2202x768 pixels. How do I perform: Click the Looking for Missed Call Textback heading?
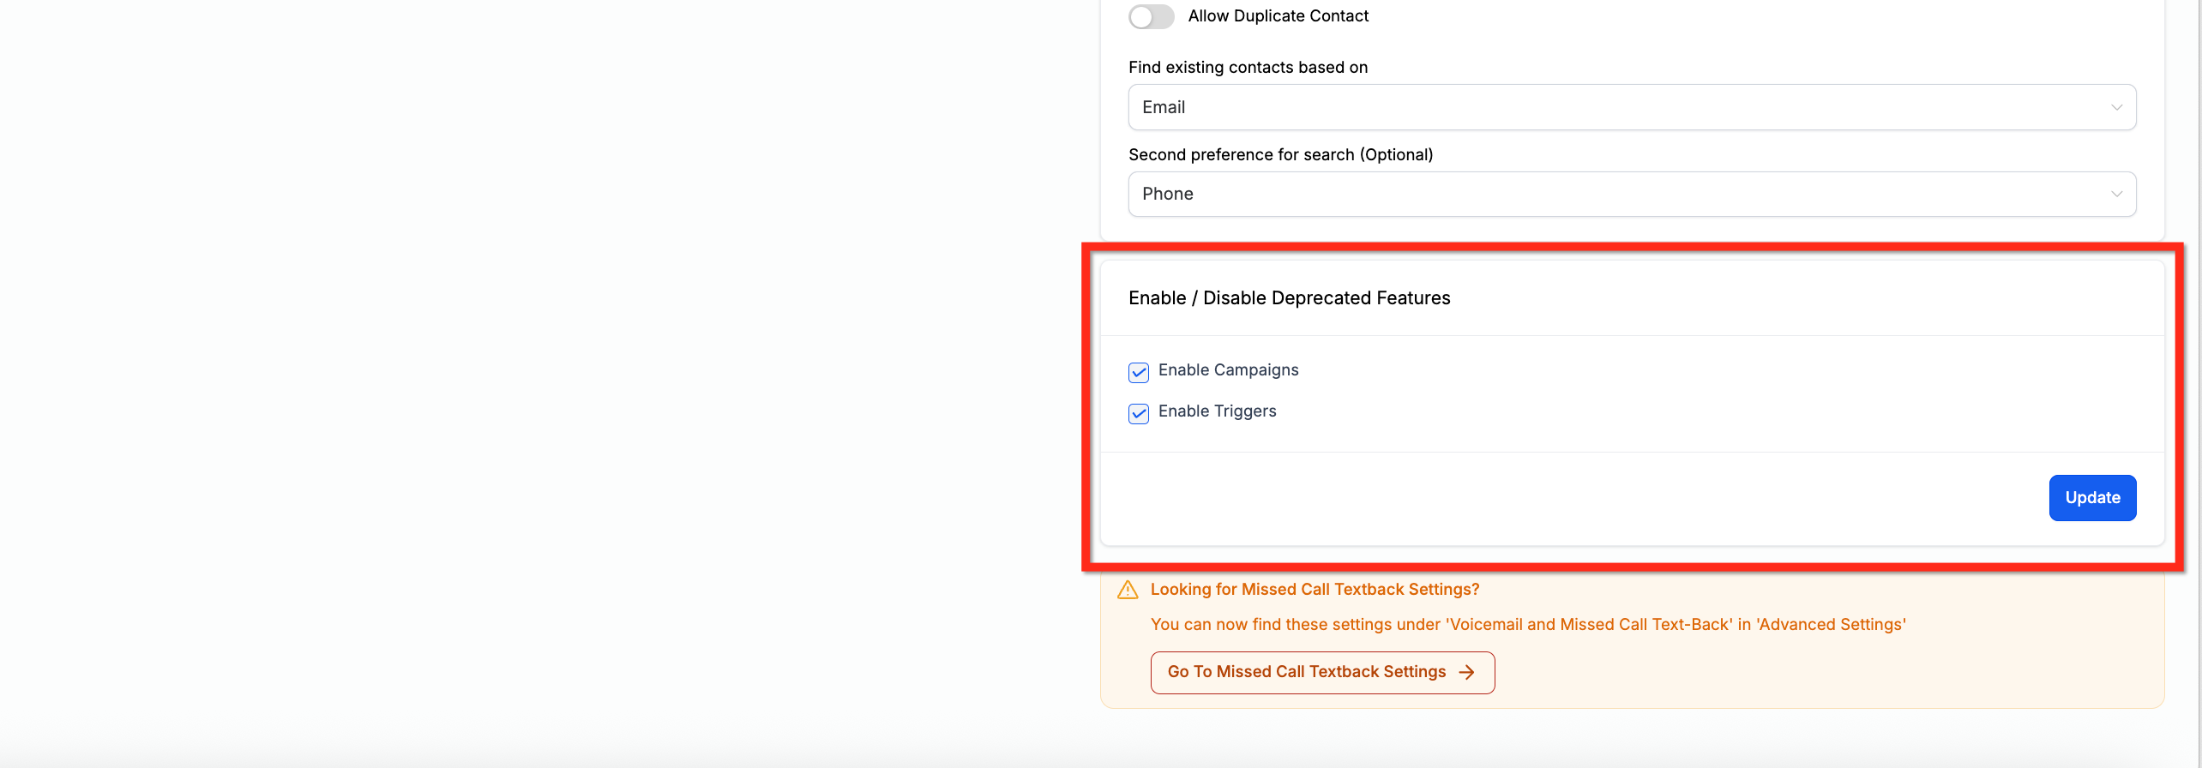[1315, 590]
